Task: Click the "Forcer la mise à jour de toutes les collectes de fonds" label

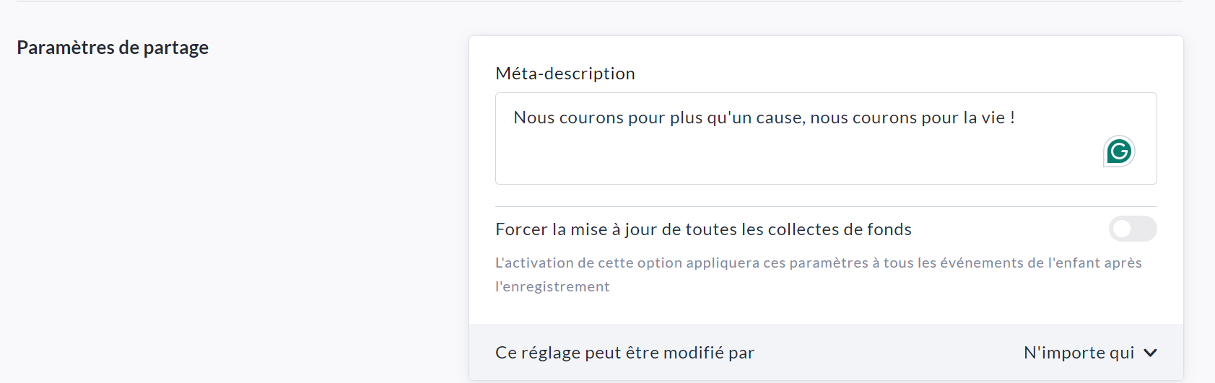Action: [x=702, y=229]
